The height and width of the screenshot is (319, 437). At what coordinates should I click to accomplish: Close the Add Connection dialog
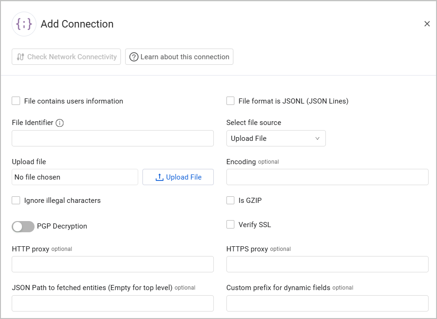(427, 24)
